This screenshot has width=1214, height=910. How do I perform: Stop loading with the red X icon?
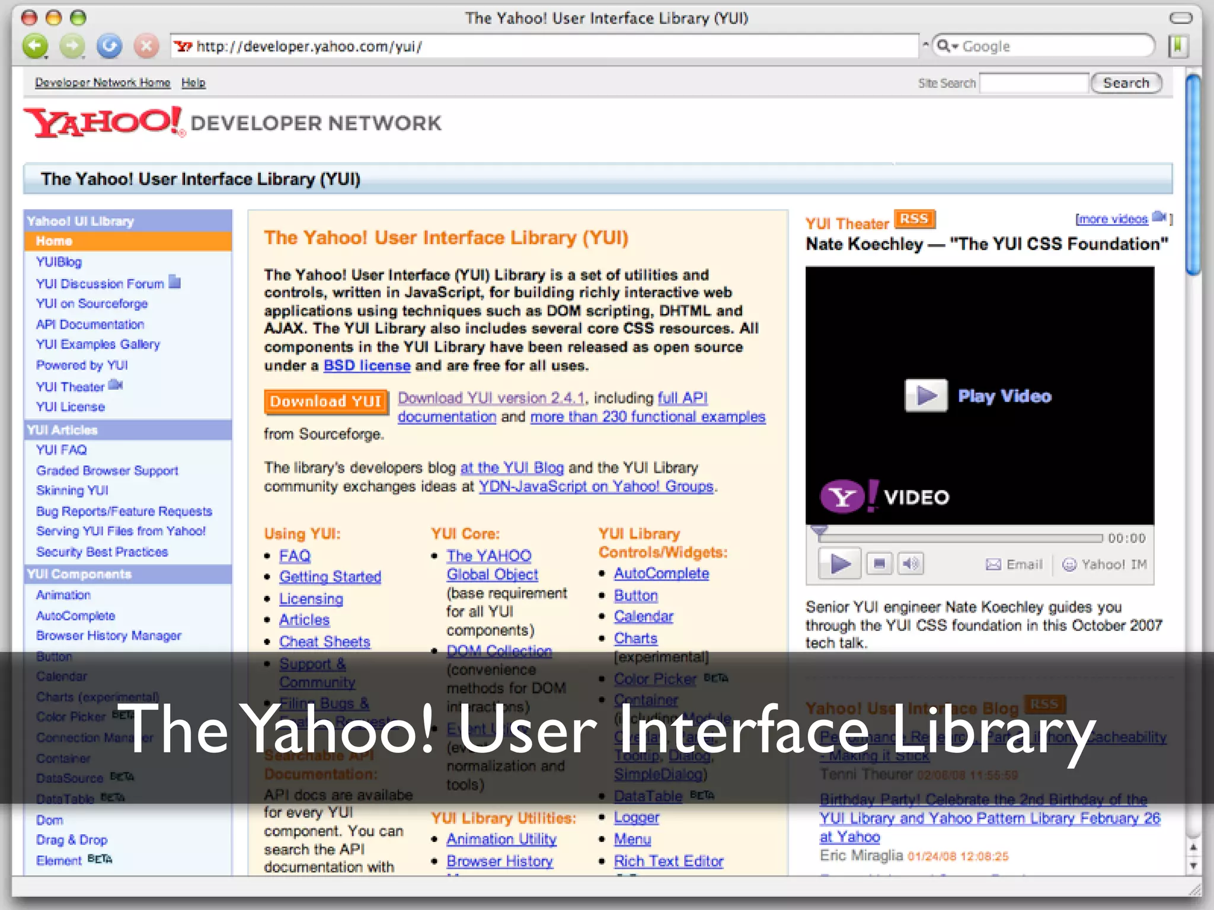coord(146,46)
